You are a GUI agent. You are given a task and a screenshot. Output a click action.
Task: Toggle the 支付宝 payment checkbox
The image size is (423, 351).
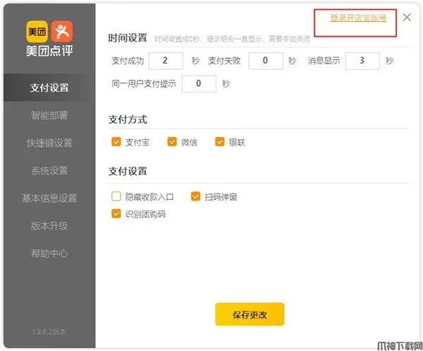pyautogui.click(x=116, y=142)
